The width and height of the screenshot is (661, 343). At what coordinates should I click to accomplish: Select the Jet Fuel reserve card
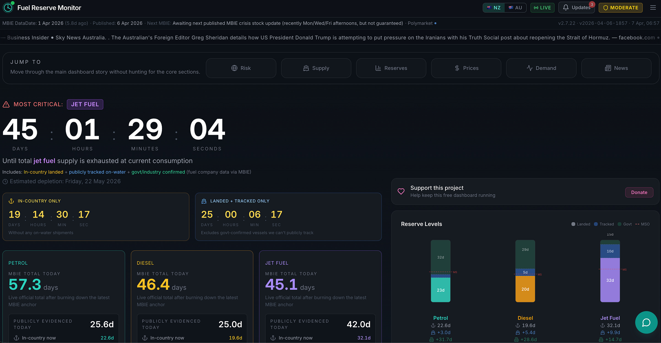320,297
